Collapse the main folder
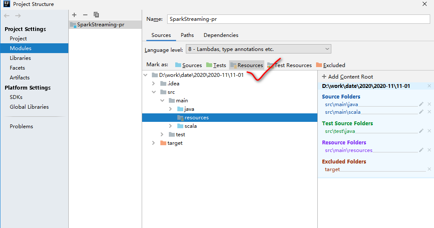Screen dimensions: 434x228 click(162, 101)
